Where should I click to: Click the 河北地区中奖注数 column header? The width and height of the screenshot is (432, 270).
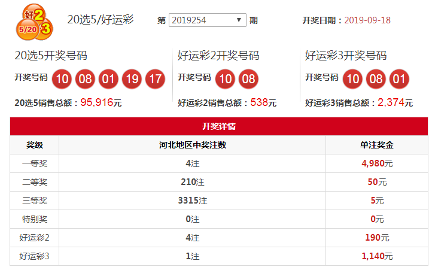click(x=192, y=145)
